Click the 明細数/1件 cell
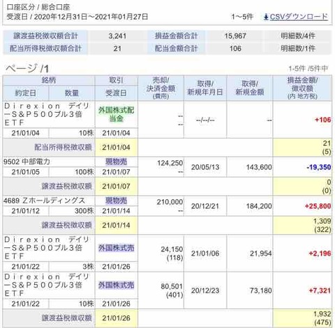The image size is (335, 328). 298,48
